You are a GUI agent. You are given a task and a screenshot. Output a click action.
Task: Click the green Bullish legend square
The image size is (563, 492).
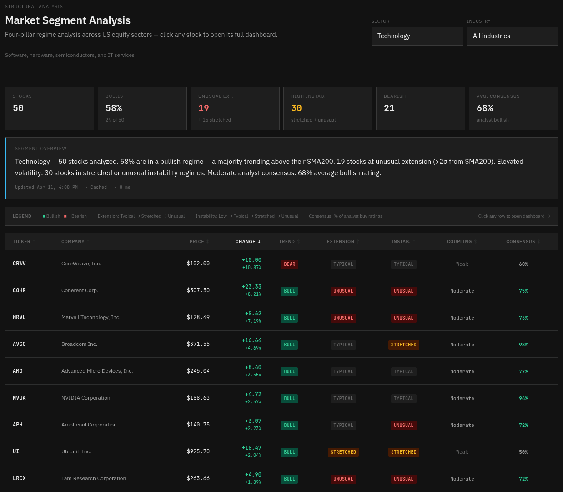coord(44,216)
